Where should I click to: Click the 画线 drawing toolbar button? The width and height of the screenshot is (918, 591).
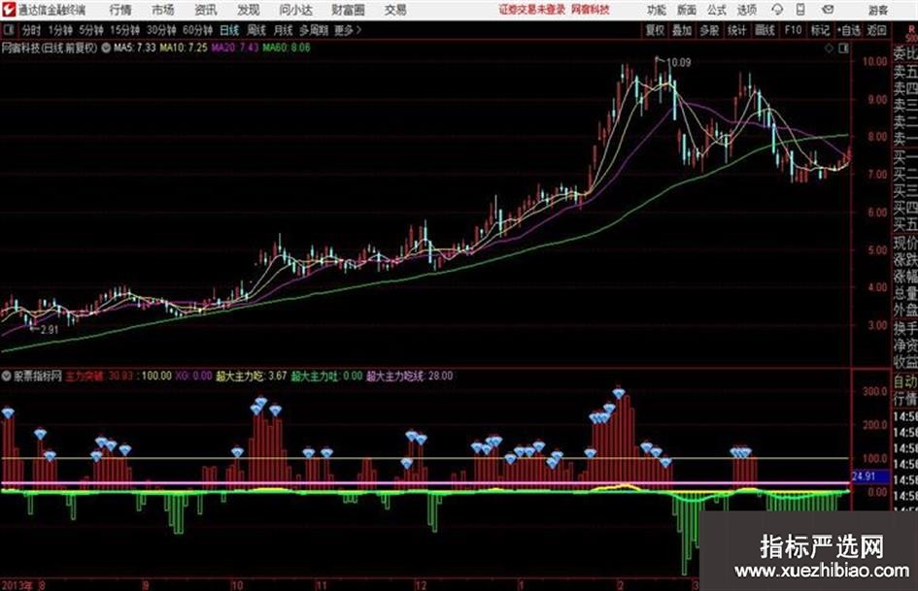point(765,30)
